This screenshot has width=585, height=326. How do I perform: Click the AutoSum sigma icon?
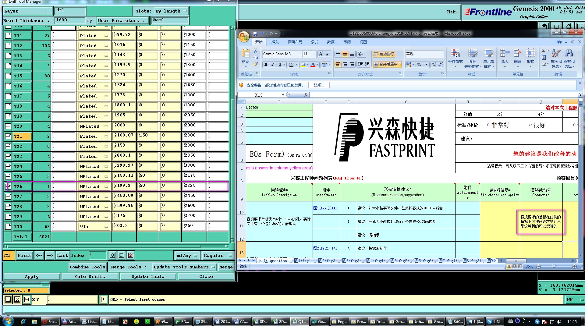544,50
